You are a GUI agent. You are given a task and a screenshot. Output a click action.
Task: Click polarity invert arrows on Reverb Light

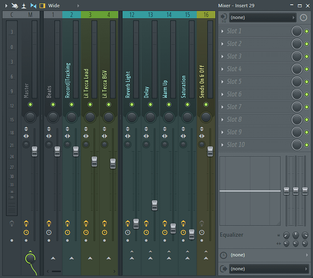click(x=127, y=129)
